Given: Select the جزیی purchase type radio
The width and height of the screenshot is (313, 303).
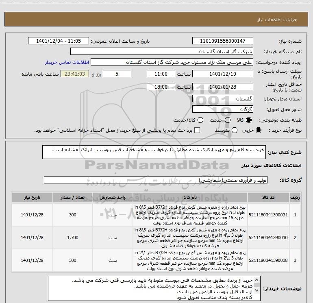Looking at the screenshot, I should (x=258, y=130).
